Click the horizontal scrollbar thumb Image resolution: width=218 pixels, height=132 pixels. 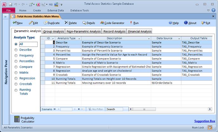point(144,109)
